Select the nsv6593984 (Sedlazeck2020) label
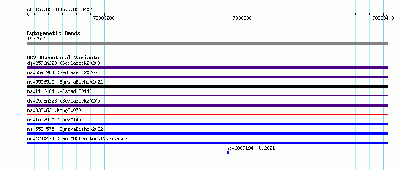Screen dimensions: 401x170 pos(62,72)
